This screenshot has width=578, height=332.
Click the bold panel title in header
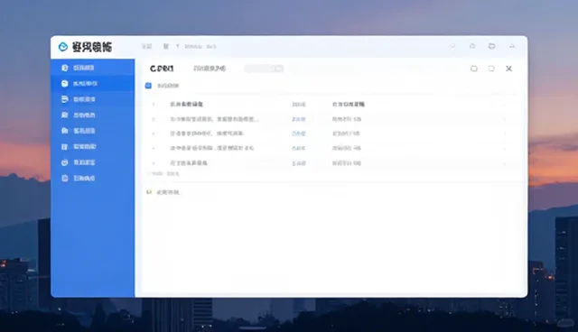(x=162, y=69)
